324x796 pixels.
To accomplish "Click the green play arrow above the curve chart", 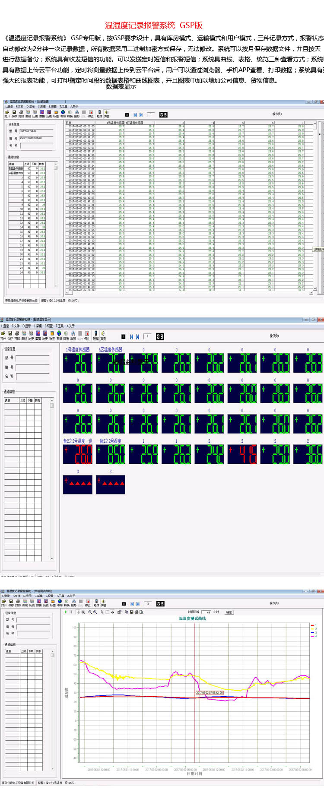I will click(x=66, y=612).
